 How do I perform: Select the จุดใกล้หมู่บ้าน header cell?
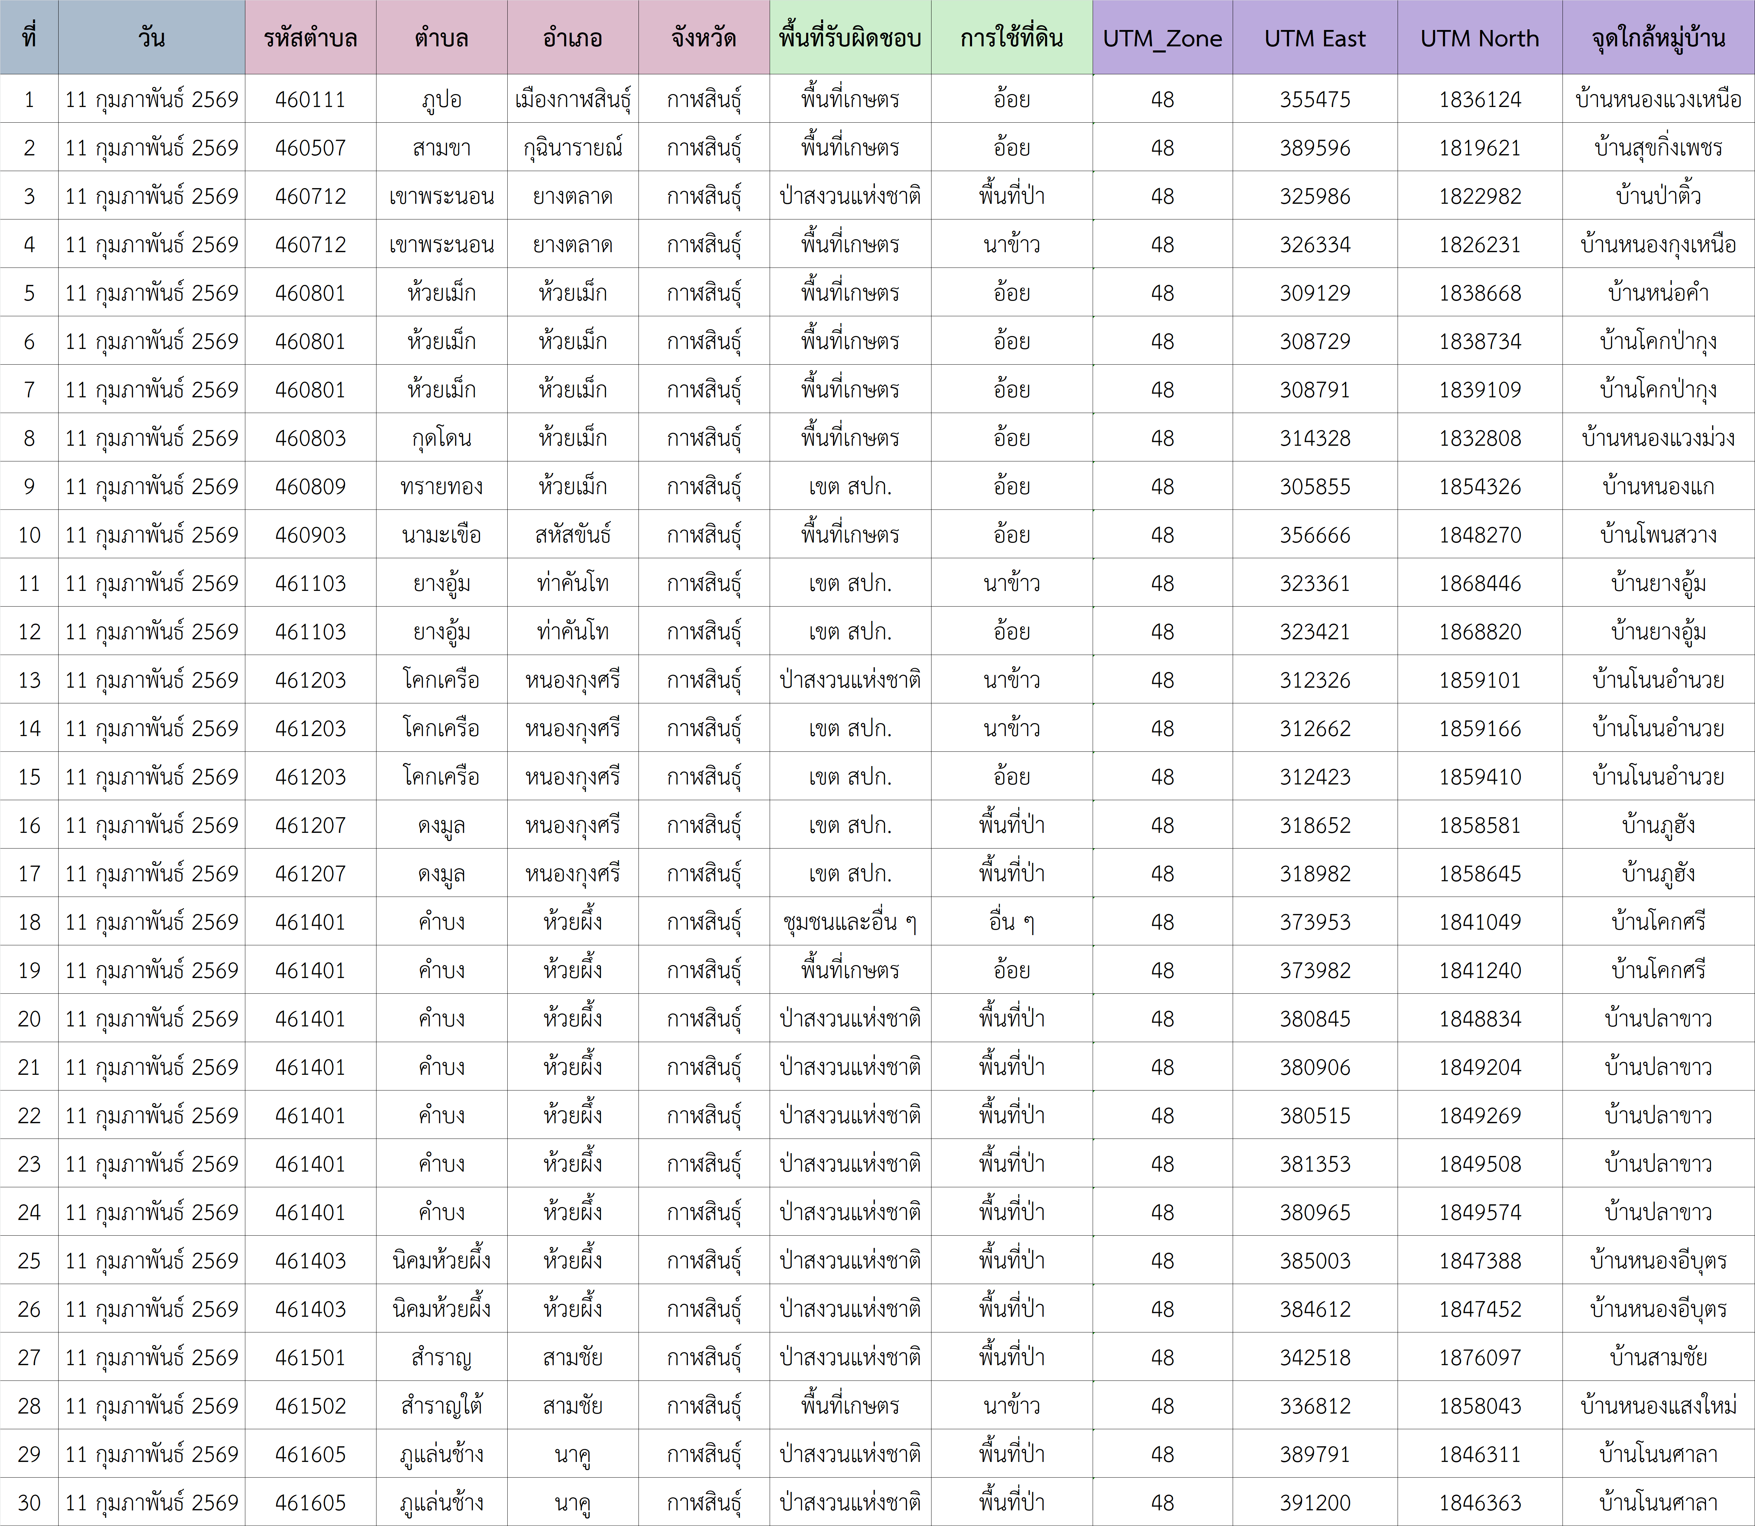(1658, 38)
